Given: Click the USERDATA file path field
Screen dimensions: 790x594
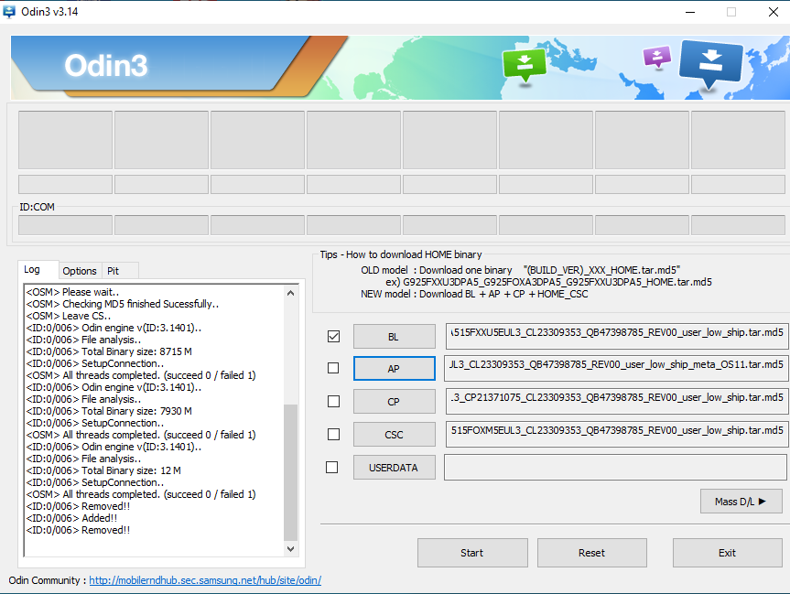Looking at the screenshot, I should (615, 467).
